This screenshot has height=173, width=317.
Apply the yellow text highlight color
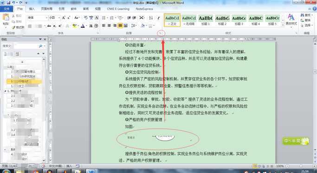pos(75,26)
